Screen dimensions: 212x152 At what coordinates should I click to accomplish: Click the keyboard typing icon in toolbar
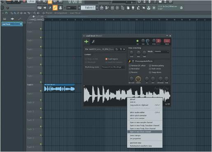click(40, 8)
